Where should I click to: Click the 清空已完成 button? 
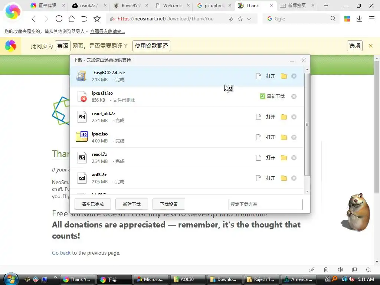(x=92, y=204)
